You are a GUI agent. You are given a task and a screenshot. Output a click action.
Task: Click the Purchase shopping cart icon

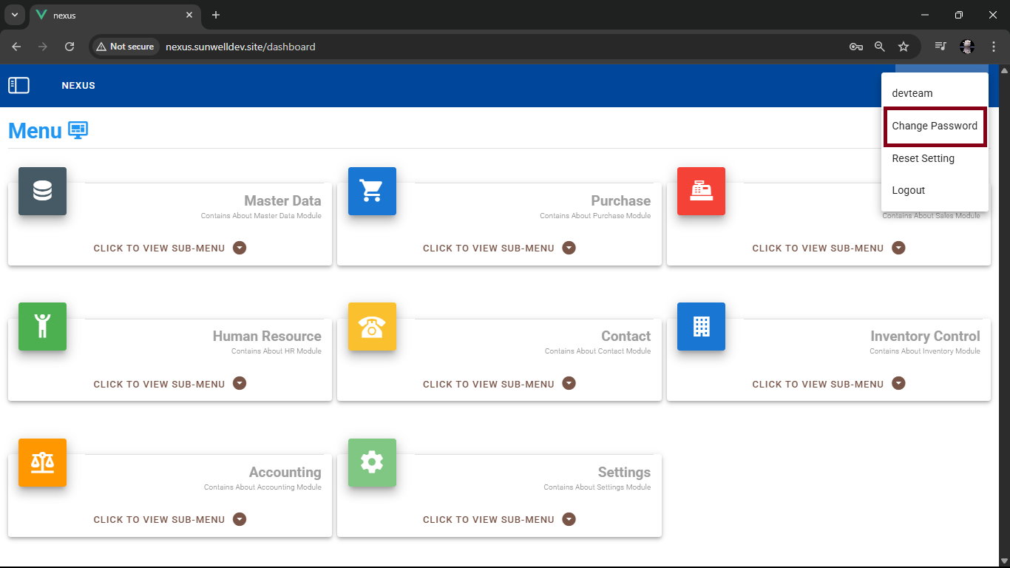click(372, 191)
